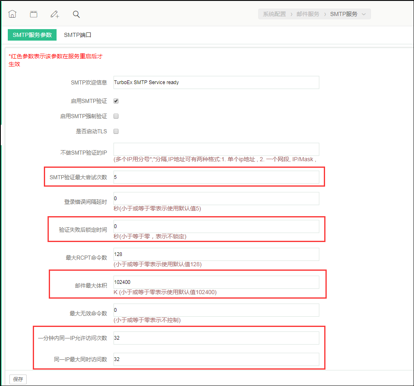Enable the 启用SMTP强制验证 checkbox
The width and height of the screenshot is (414, 386).
116,116
